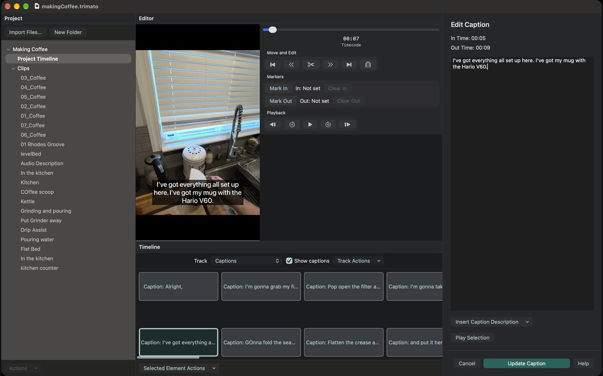Click the film strip stack icon
Screen dimensions: 603x376
click(x=368, y=65)
